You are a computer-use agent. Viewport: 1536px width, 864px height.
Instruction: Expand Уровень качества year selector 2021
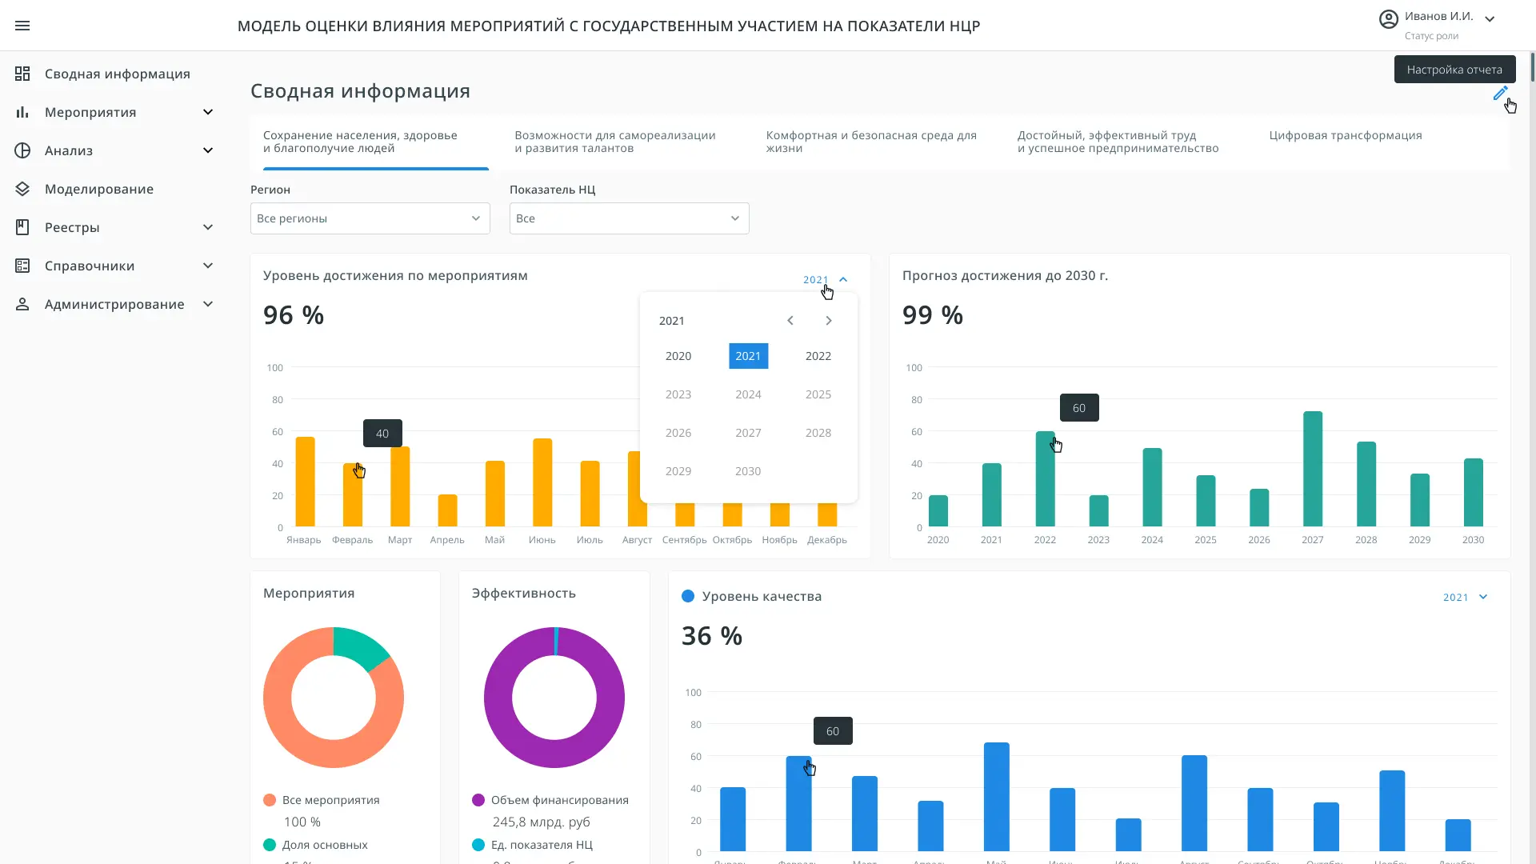[x=1466, y=598]
